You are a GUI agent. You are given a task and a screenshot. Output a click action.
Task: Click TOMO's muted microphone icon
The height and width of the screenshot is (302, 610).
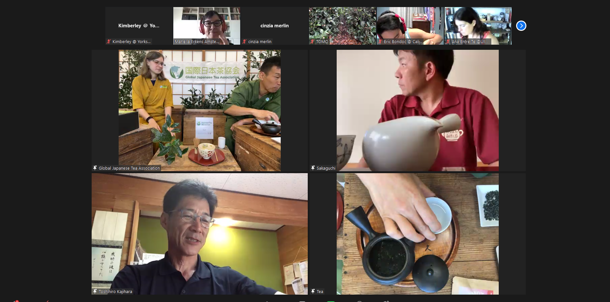pos(312,41)
